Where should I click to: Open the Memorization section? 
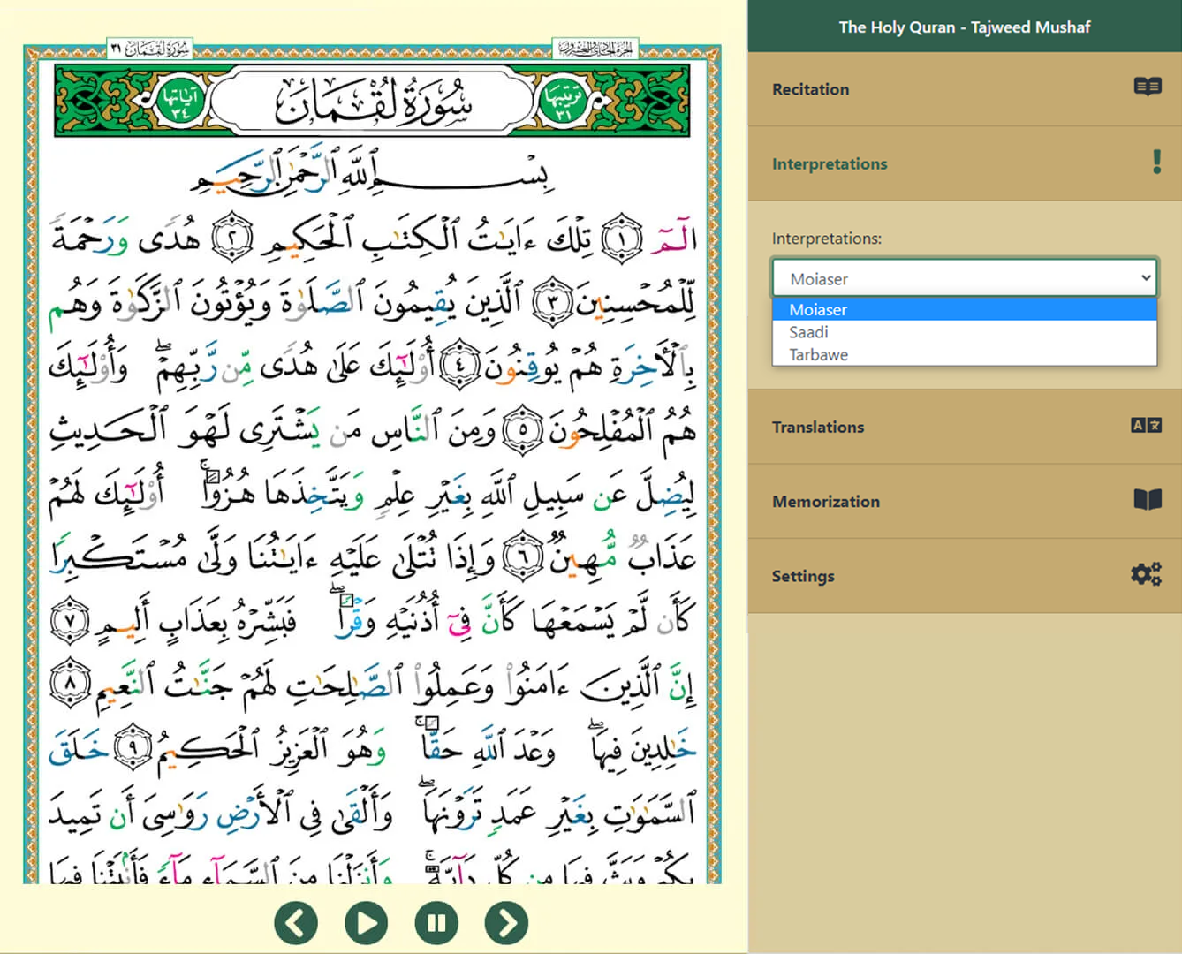[965, 501]
